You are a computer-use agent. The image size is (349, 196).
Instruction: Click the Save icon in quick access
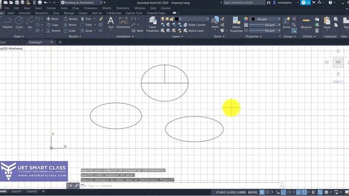click(17, 2)
